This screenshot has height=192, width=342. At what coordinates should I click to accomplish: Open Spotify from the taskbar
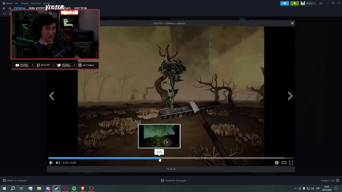pyautogui.click(x=74, y=189)
